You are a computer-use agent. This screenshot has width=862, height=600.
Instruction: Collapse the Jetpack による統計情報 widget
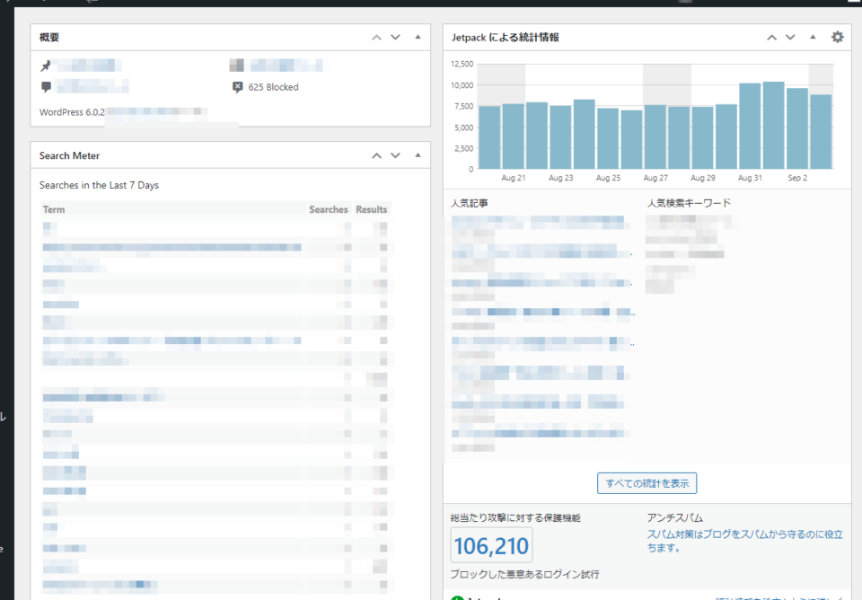(x=811, y=37)
